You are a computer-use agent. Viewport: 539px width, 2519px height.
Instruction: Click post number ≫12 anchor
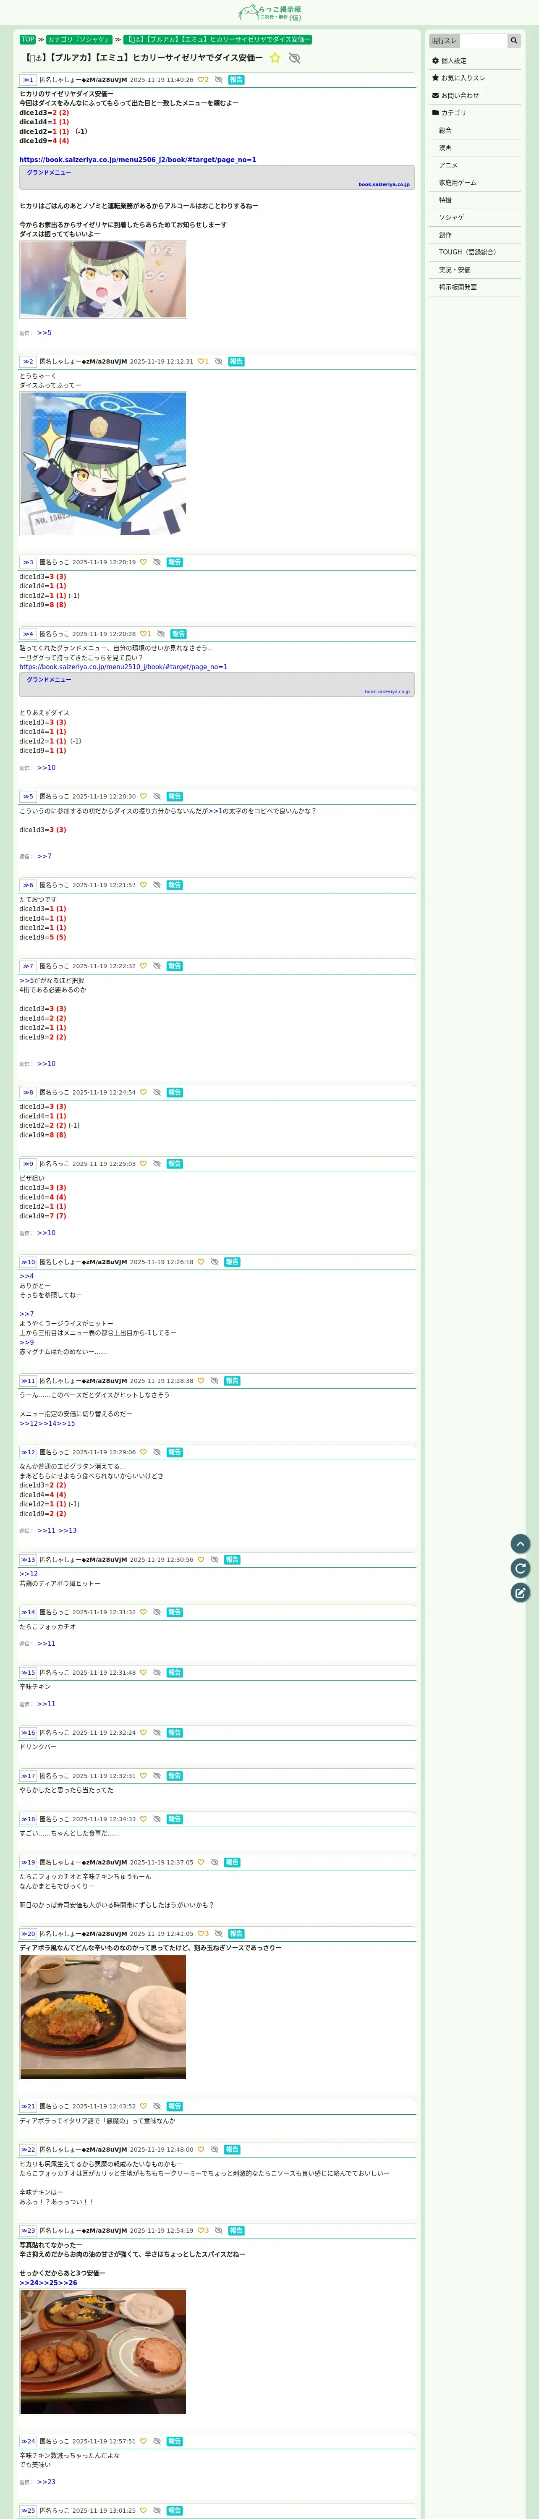pos(29,1452)
